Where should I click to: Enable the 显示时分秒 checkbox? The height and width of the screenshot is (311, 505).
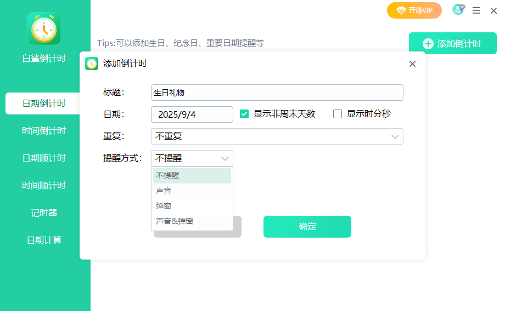[338, 114]
